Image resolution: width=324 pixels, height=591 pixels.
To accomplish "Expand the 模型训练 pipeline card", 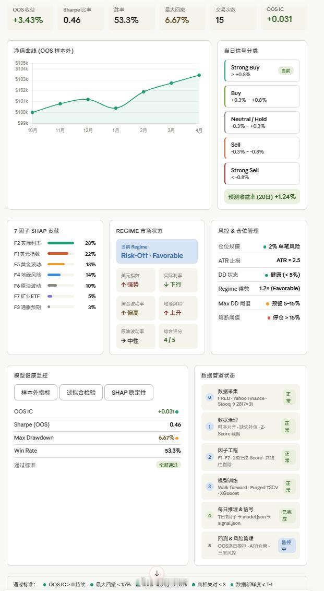I will (251, 487).
